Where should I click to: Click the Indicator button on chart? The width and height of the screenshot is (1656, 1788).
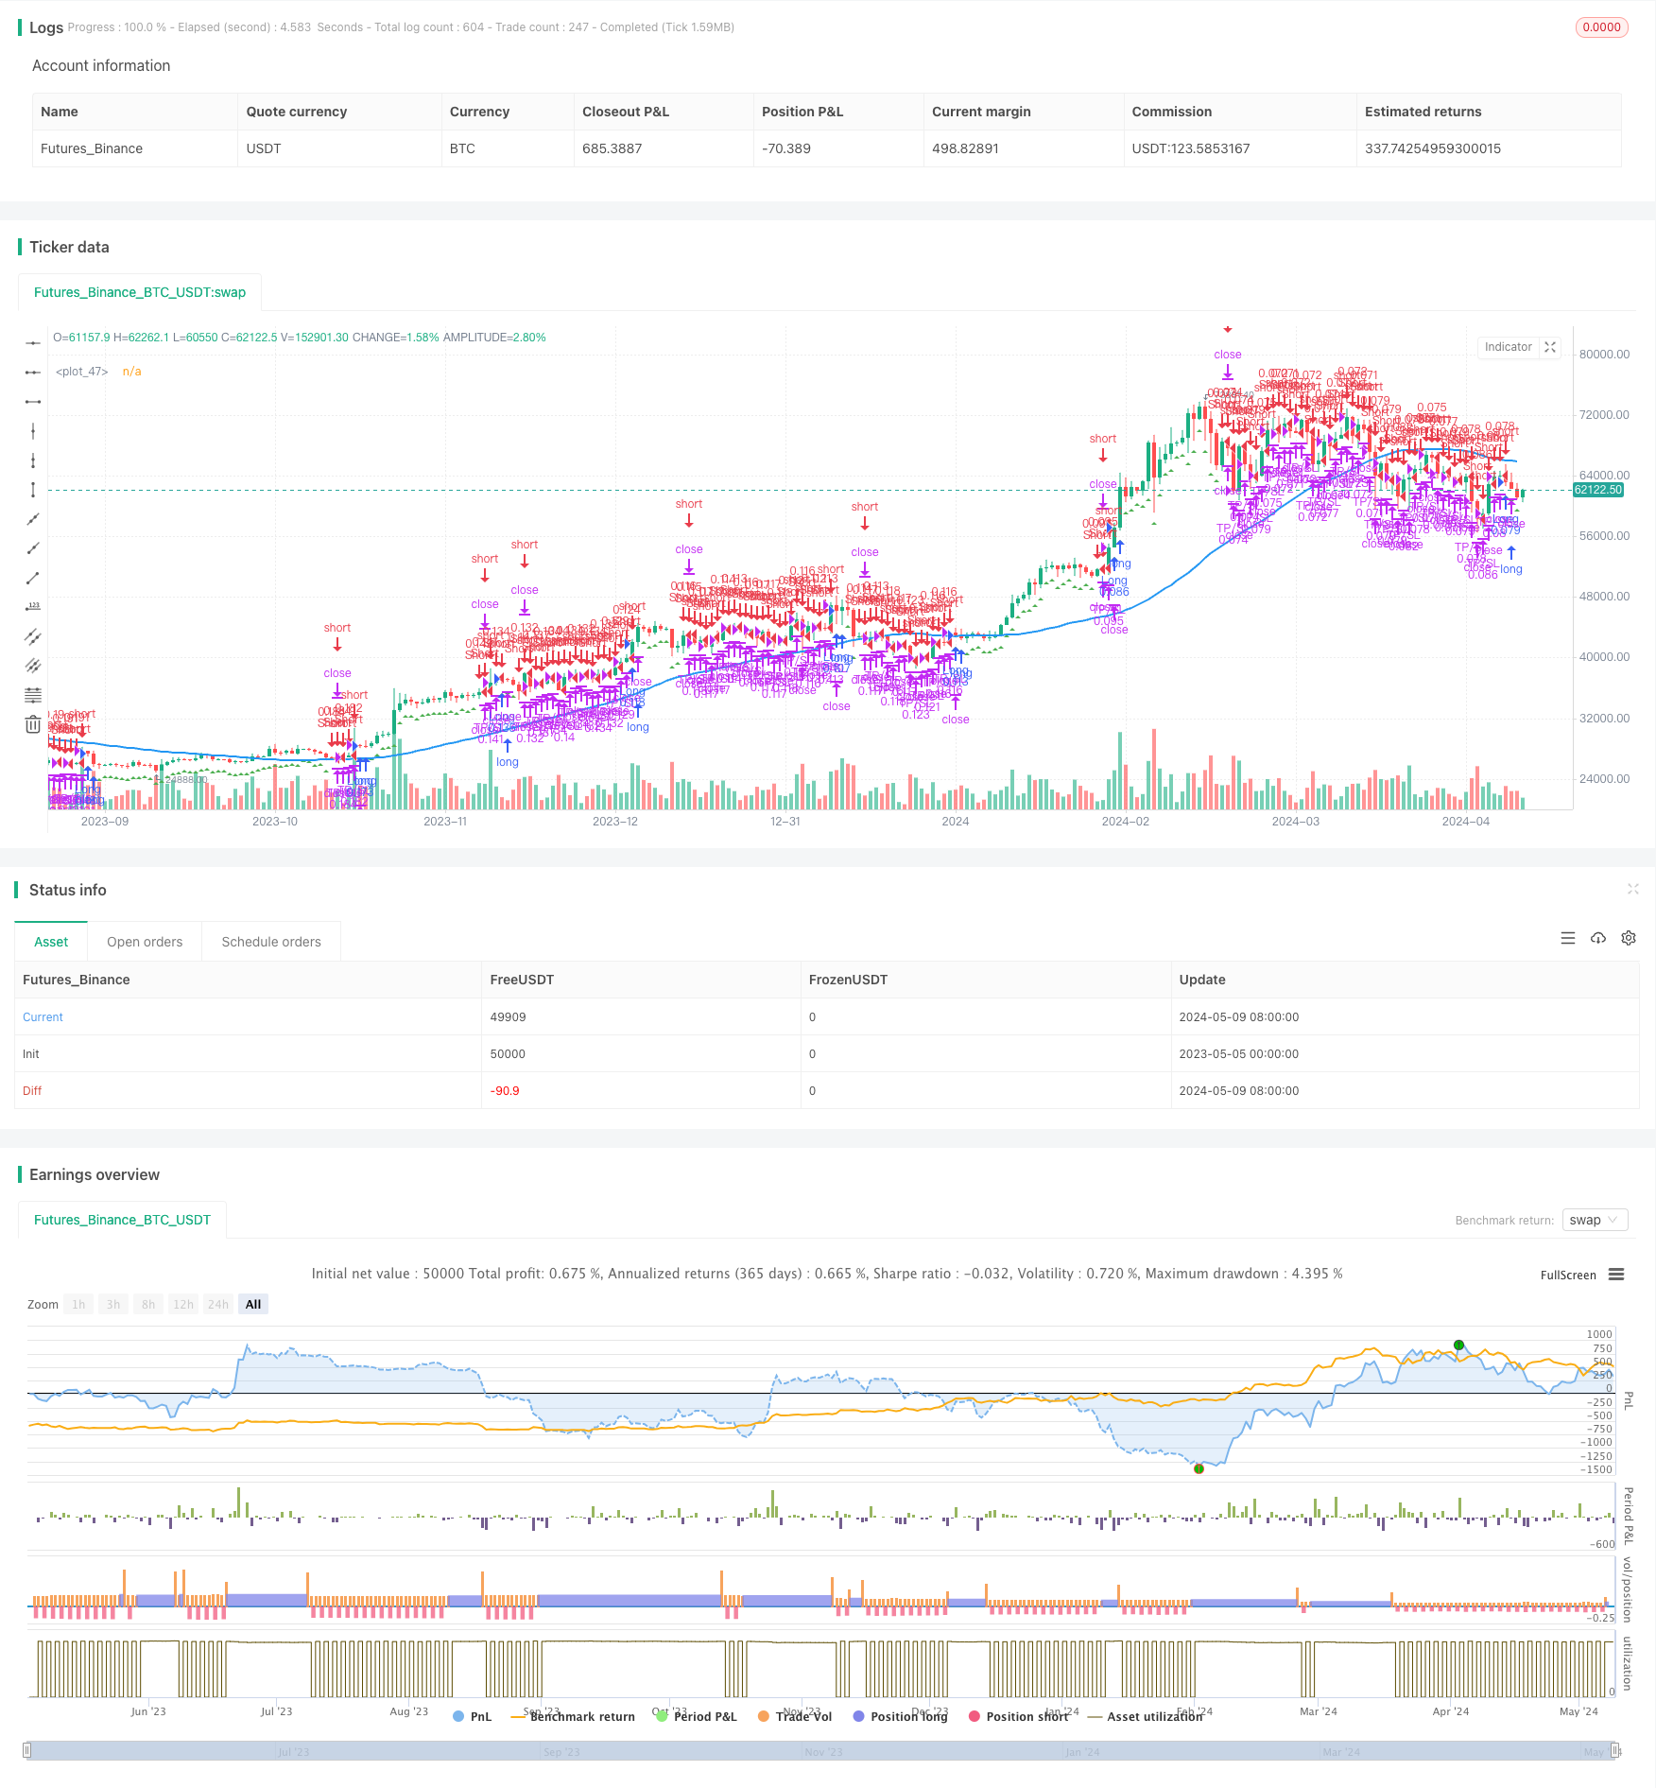1509,347
